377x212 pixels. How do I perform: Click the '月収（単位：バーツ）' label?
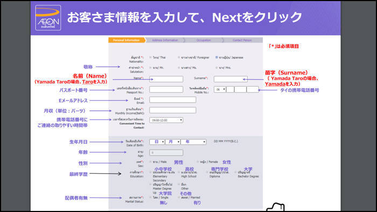coord(65,111)
